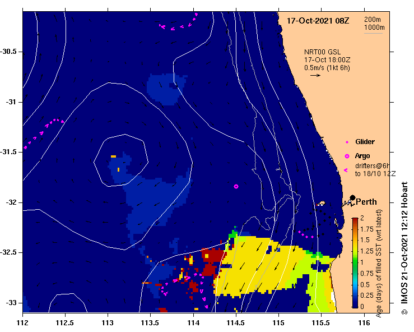Click the colorbar value 2

coord(362,218)
